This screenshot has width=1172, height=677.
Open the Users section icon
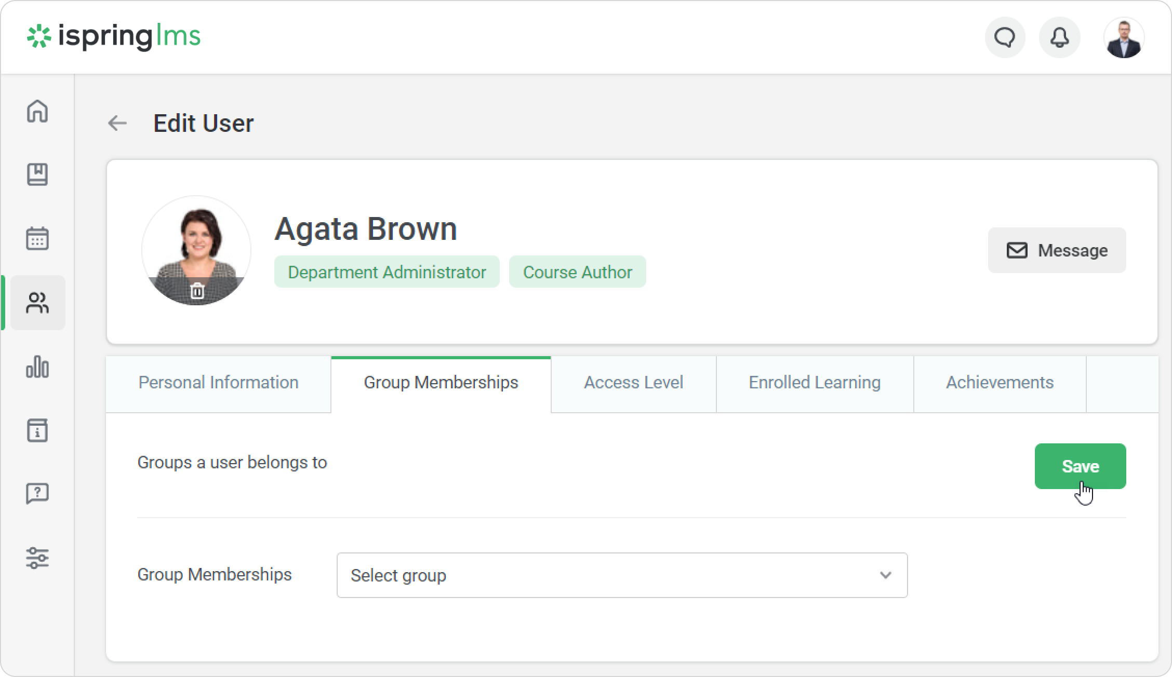(x=37, y=303)
